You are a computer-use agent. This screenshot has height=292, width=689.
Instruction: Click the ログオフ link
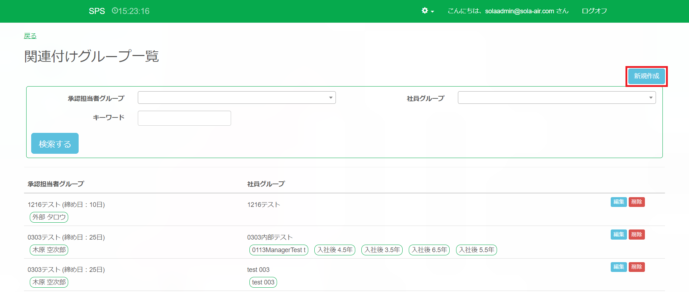(x=594, y=11)
